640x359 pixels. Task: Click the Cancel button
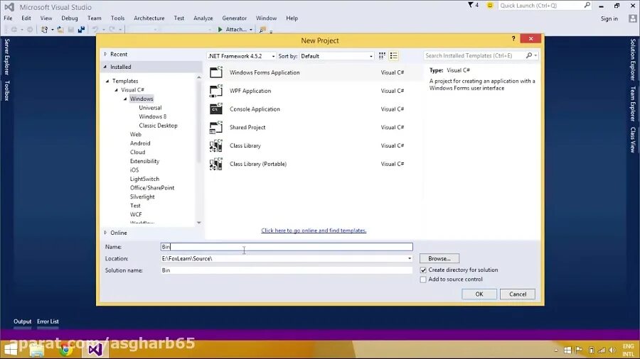point(518,294)
